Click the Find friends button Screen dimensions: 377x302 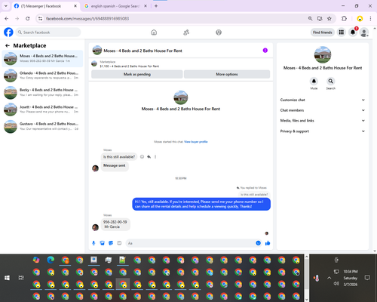click(323, 32)
